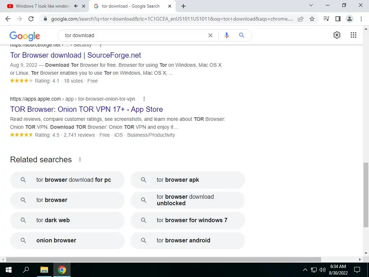Open Google quick settings gear

pyautogui.click(x=337, y=35)
